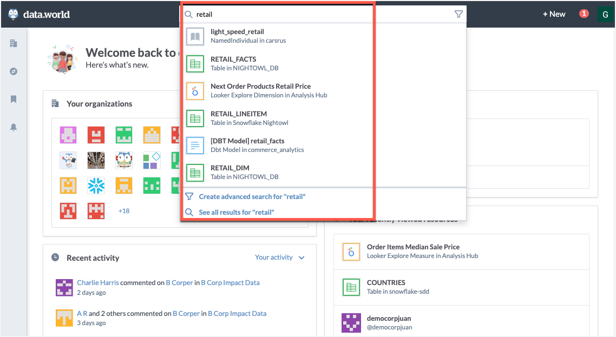616x337 pixels.
Task: Click document icon beside [DBT Model] retail_facts
Action: 195,146
